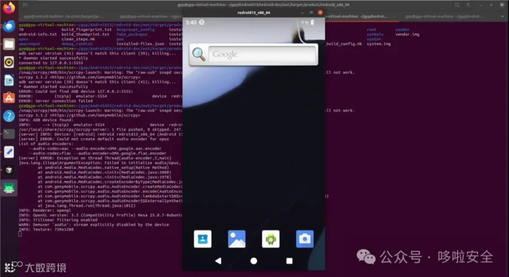
Task: Open Firefox from the Ubuntu dock
Action: click(x=8, y=8)
